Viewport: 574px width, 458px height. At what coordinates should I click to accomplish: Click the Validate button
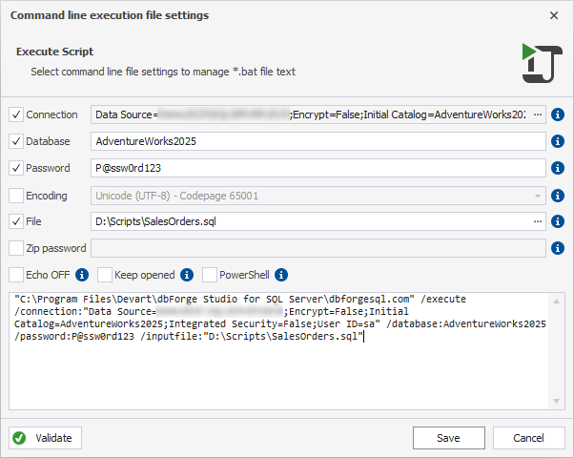[x=46, y=438]
